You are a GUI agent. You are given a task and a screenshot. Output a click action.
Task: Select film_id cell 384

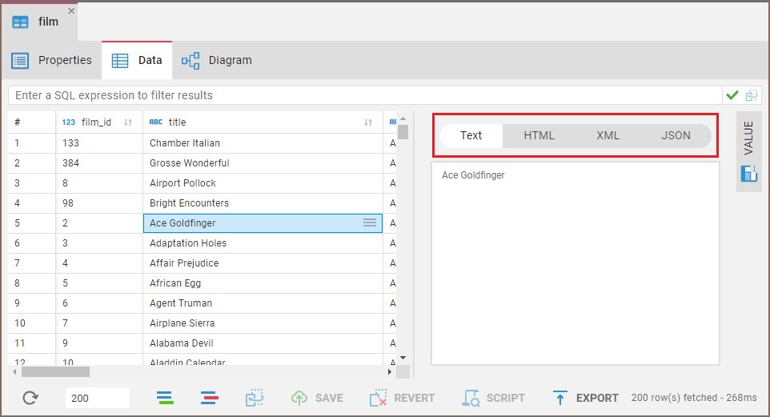click(x=99, y=163)
